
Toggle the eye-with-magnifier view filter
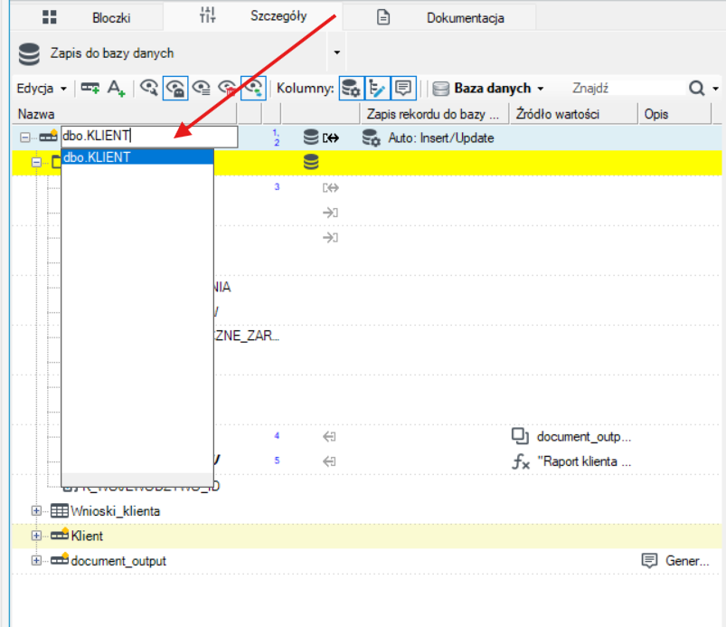(x=149, y=88)
